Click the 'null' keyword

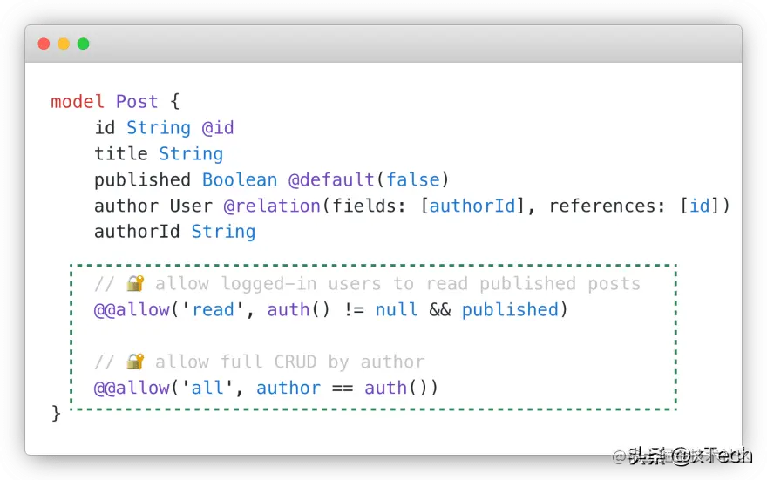[x=397, y=309]
